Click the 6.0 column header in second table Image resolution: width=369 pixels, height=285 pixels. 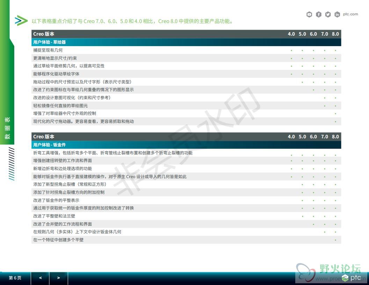[x=313, y=137]
